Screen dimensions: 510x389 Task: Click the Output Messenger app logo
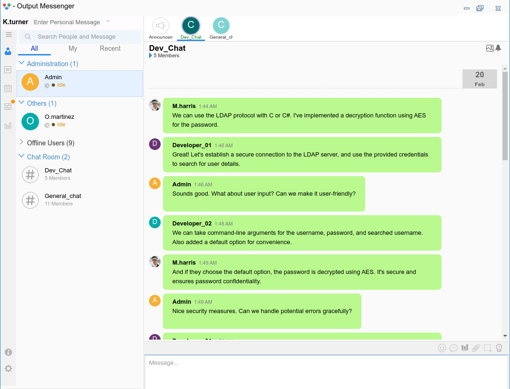point(7,6)
